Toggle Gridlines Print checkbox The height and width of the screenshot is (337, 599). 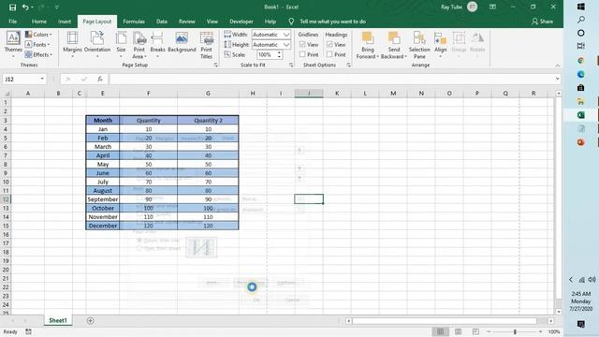click(x=302, y=54)
